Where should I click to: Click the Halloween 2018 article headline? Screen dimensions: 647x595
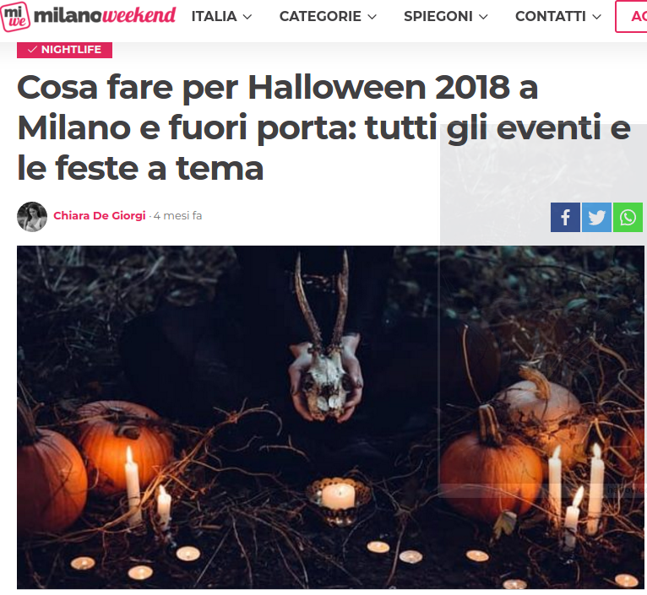[323, 127]
